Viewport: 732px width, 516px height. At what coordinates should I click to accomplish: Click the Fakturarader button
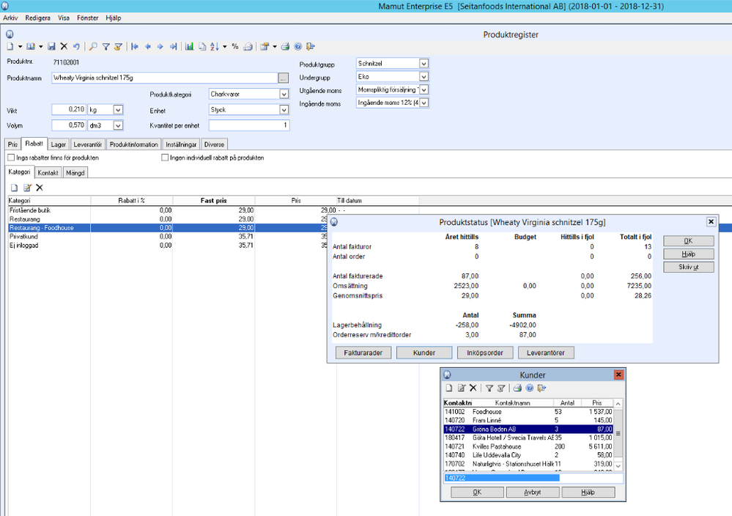[x=363, y=353]
